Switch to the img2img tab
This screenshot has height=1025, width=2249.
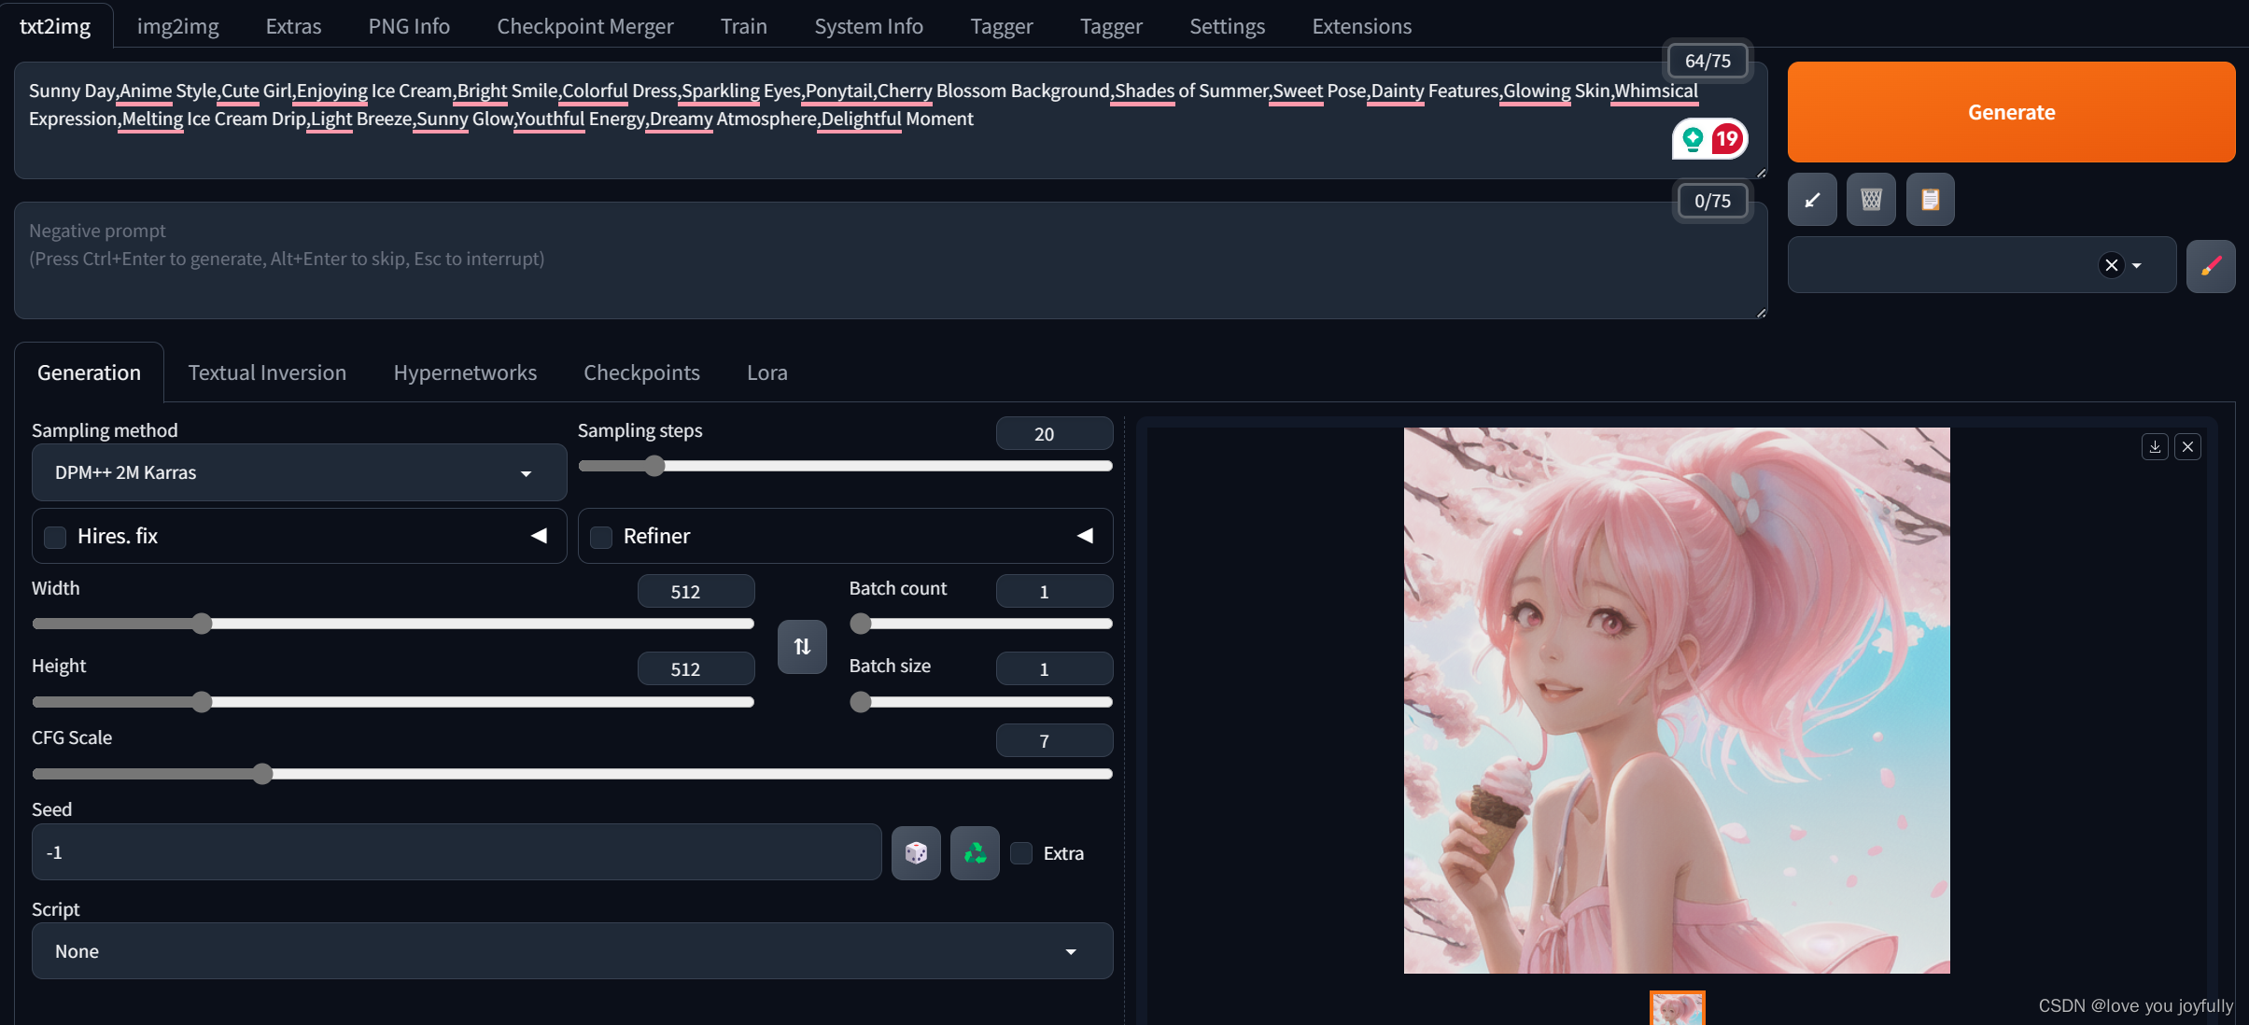177,26
